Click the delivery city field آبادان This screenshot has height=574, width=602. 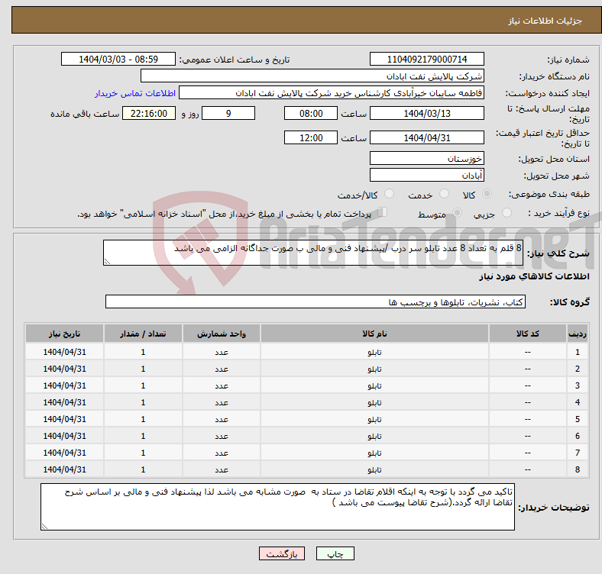(426, 175)
